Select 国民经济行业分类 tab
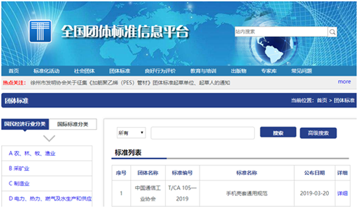Viewport: 358px width, 208px height. click(x=25, y=124)
